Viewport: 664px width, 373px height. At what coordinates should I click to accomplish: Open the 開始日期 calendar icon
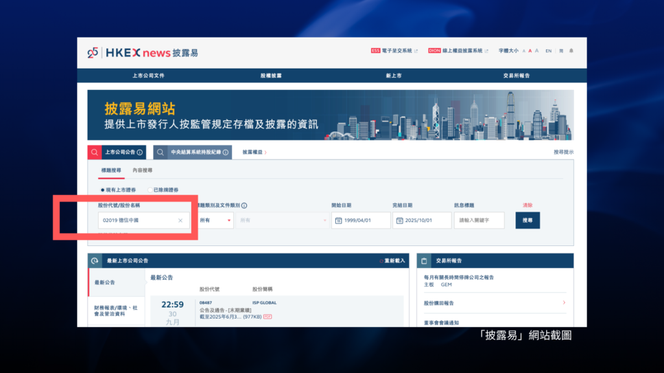(338, 221)
